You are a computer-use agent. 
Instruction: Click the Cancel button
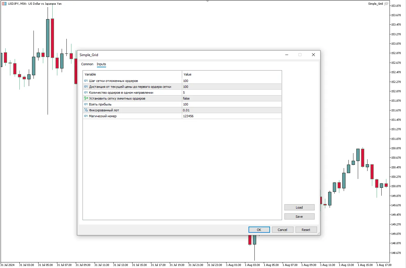pyautogui.click(x=282, y=230)
